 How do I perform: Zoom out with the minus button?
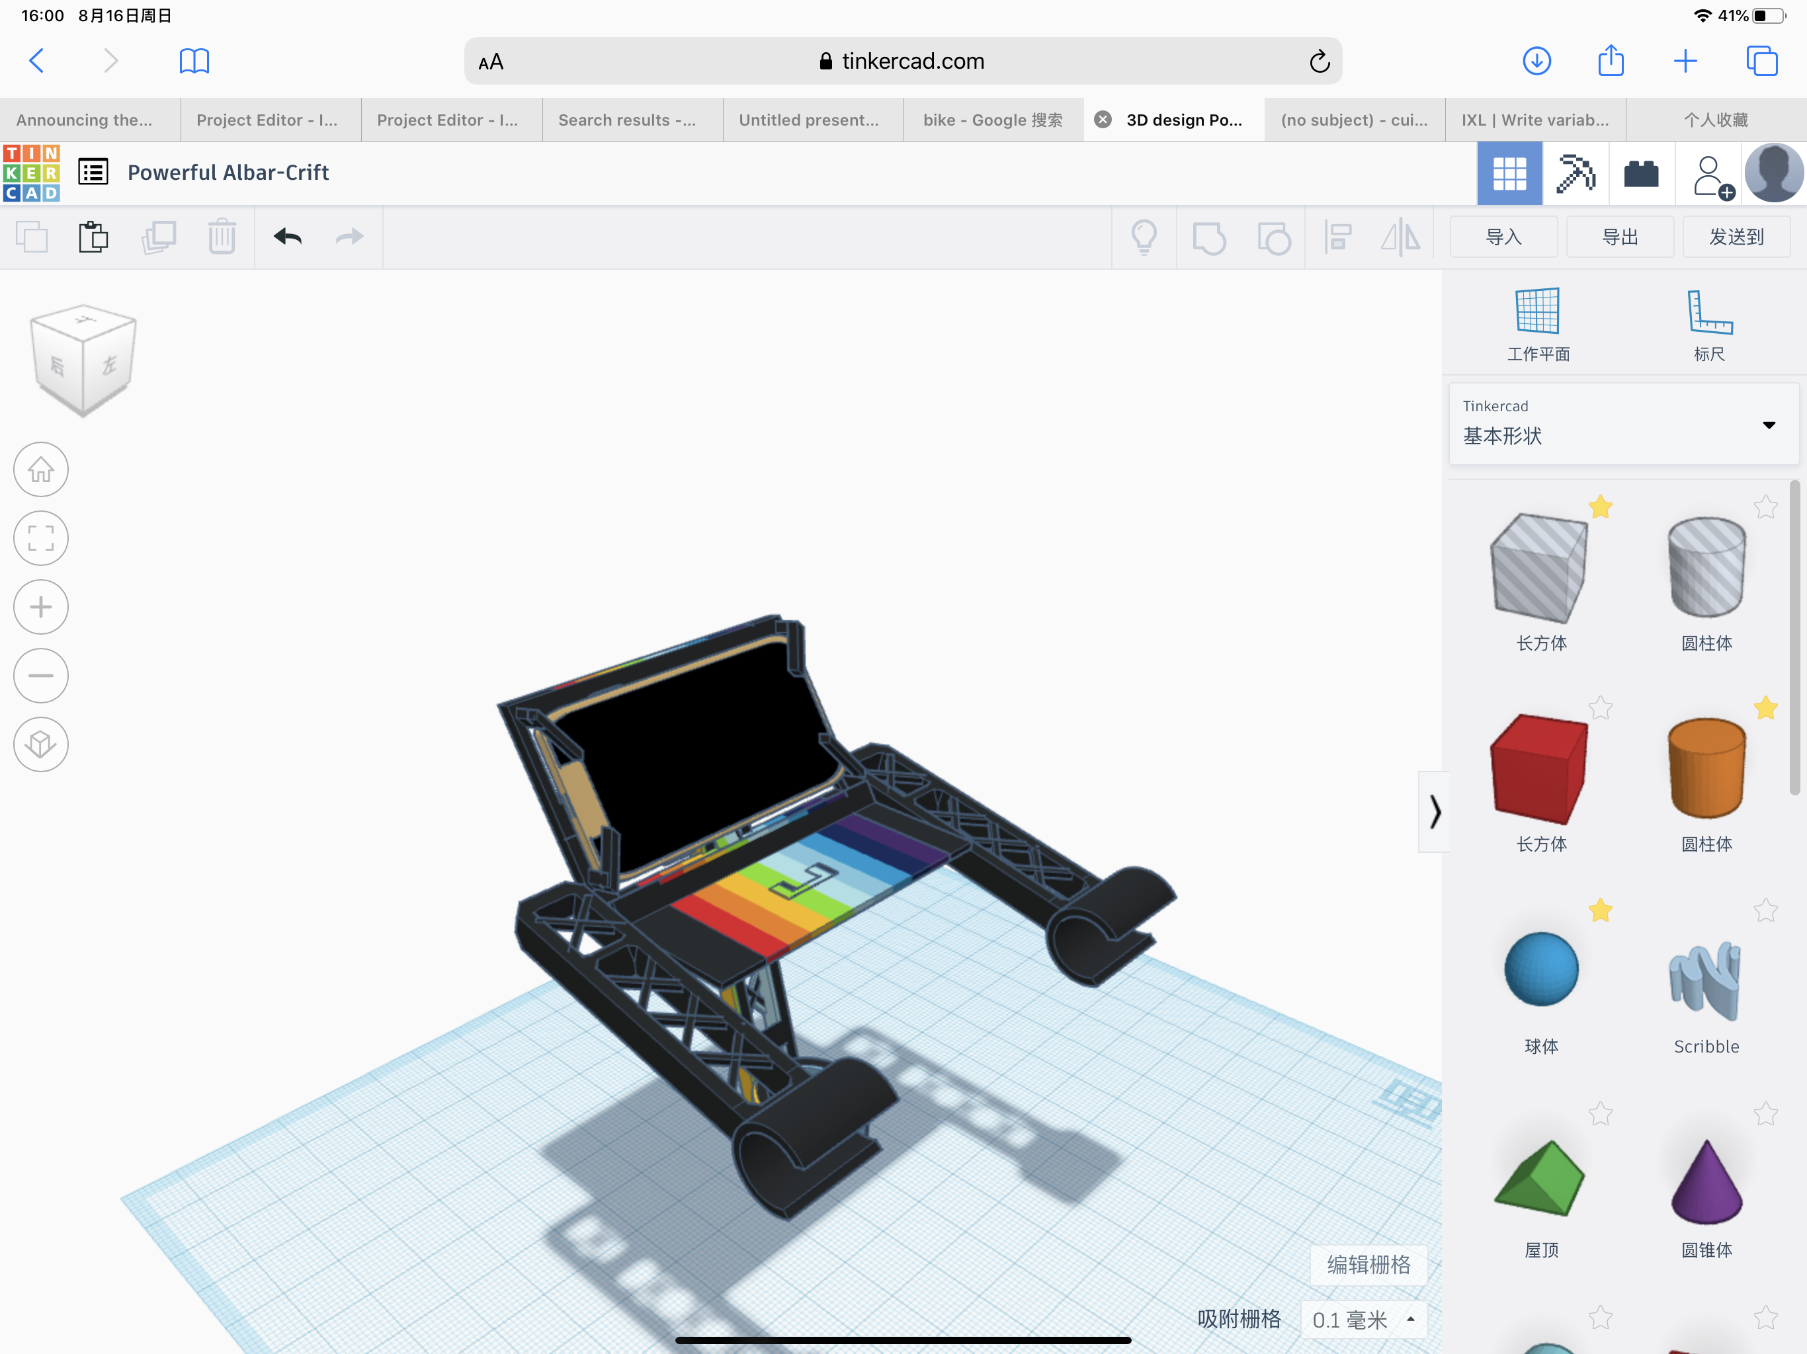click(x=41, y=676)
